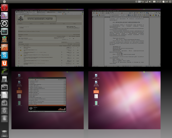172x138 pixels.
Task: Open the Trash at the launcher bottom
Action: pyautogui.click(x=5, y=133)
